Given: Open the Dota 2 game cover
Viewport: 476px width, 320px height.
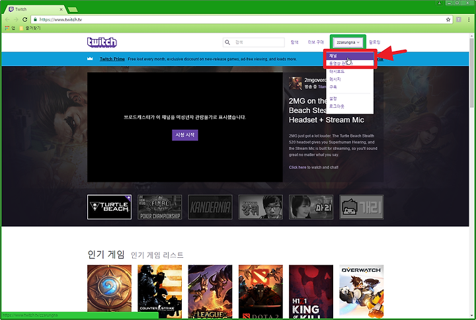Looking at the screenshot, I should (260, 292).
